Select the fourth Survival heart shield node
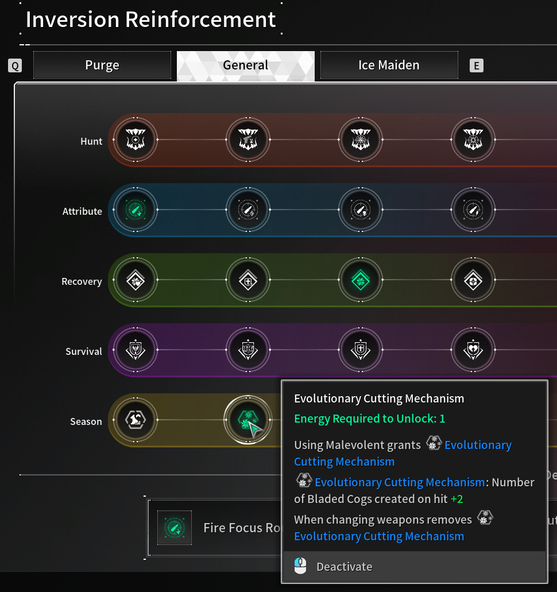The image size is (557, 592). coord(473,350)
